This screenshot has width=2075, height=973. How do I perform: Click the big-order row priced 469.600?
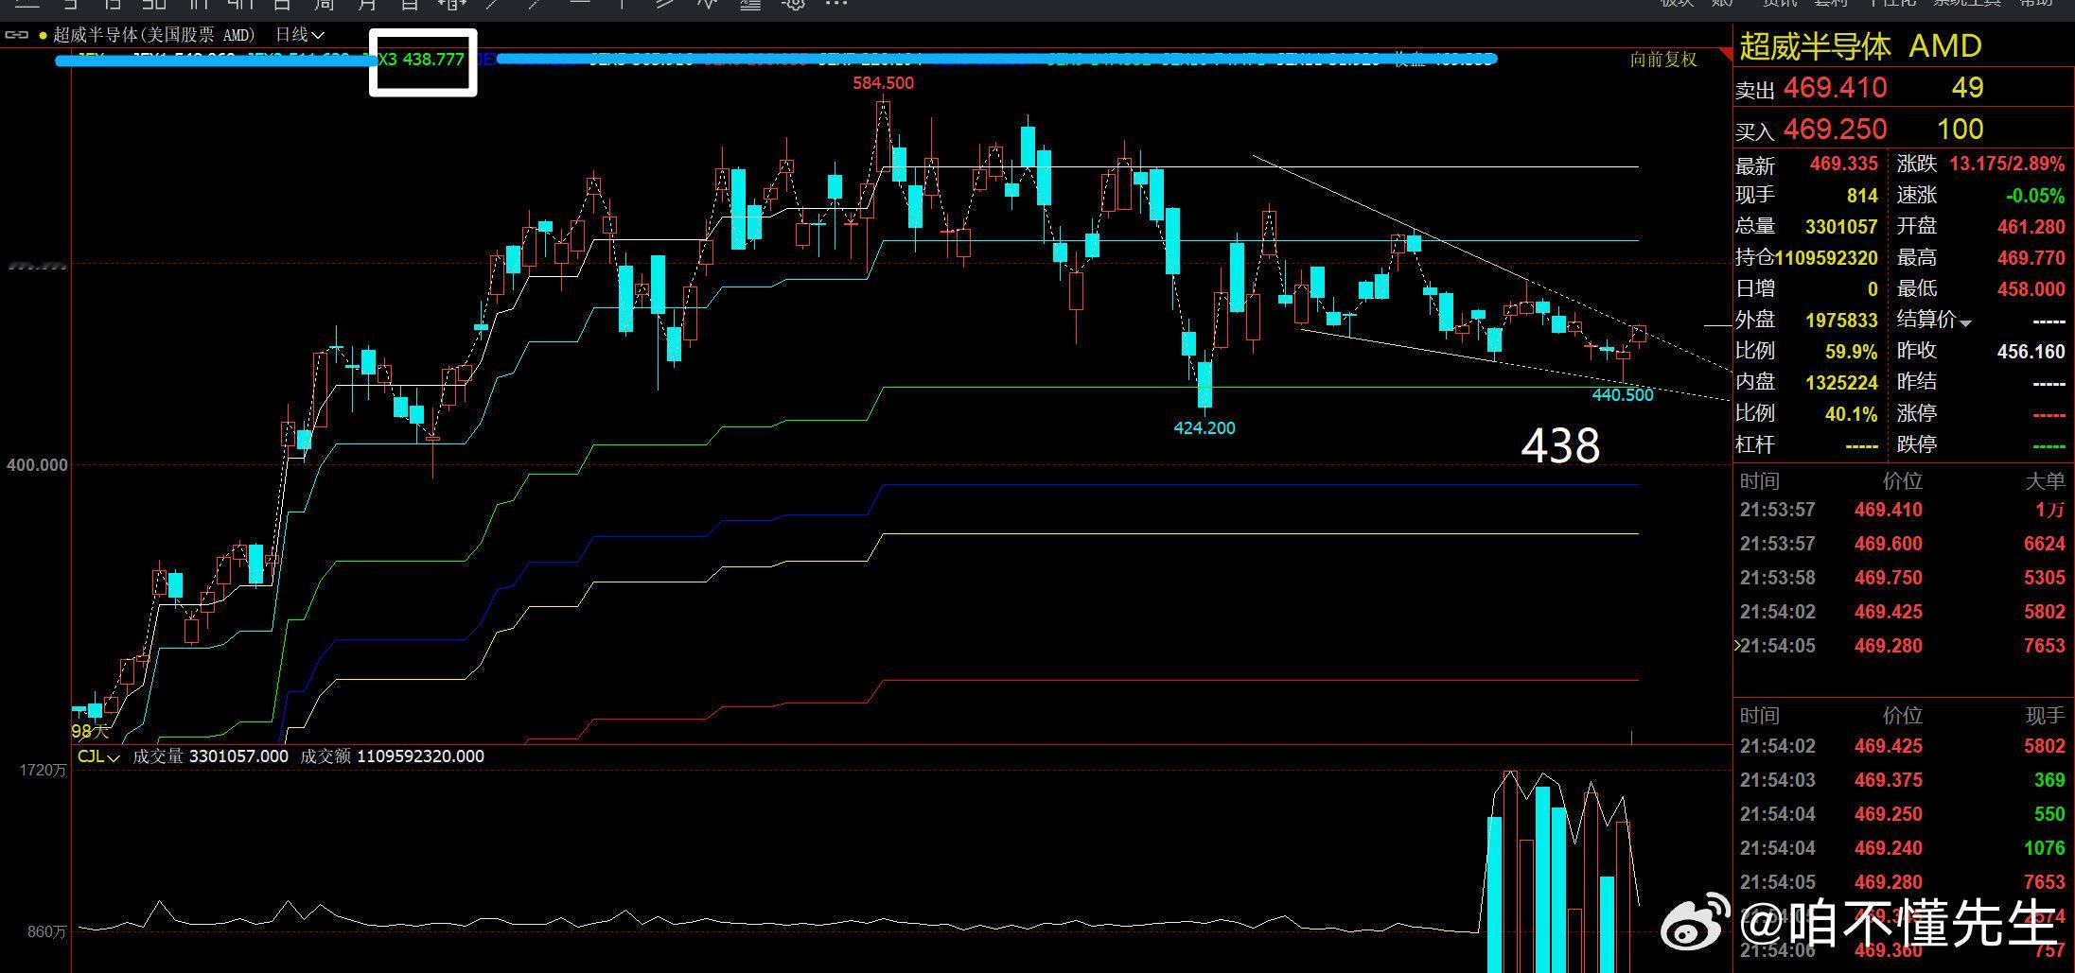[1902, 544]
